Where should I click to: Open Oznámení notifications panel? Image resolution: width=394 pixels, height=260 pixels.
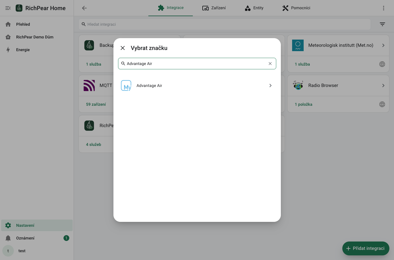(x=37, y=238)
